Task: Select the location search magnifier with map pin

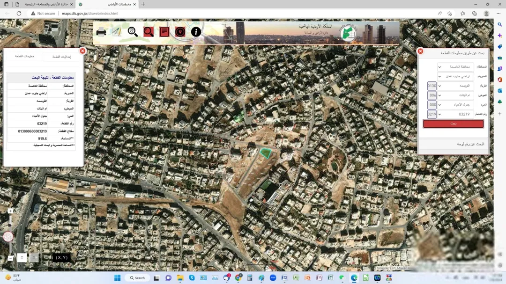Action: (x=133, y=32)
